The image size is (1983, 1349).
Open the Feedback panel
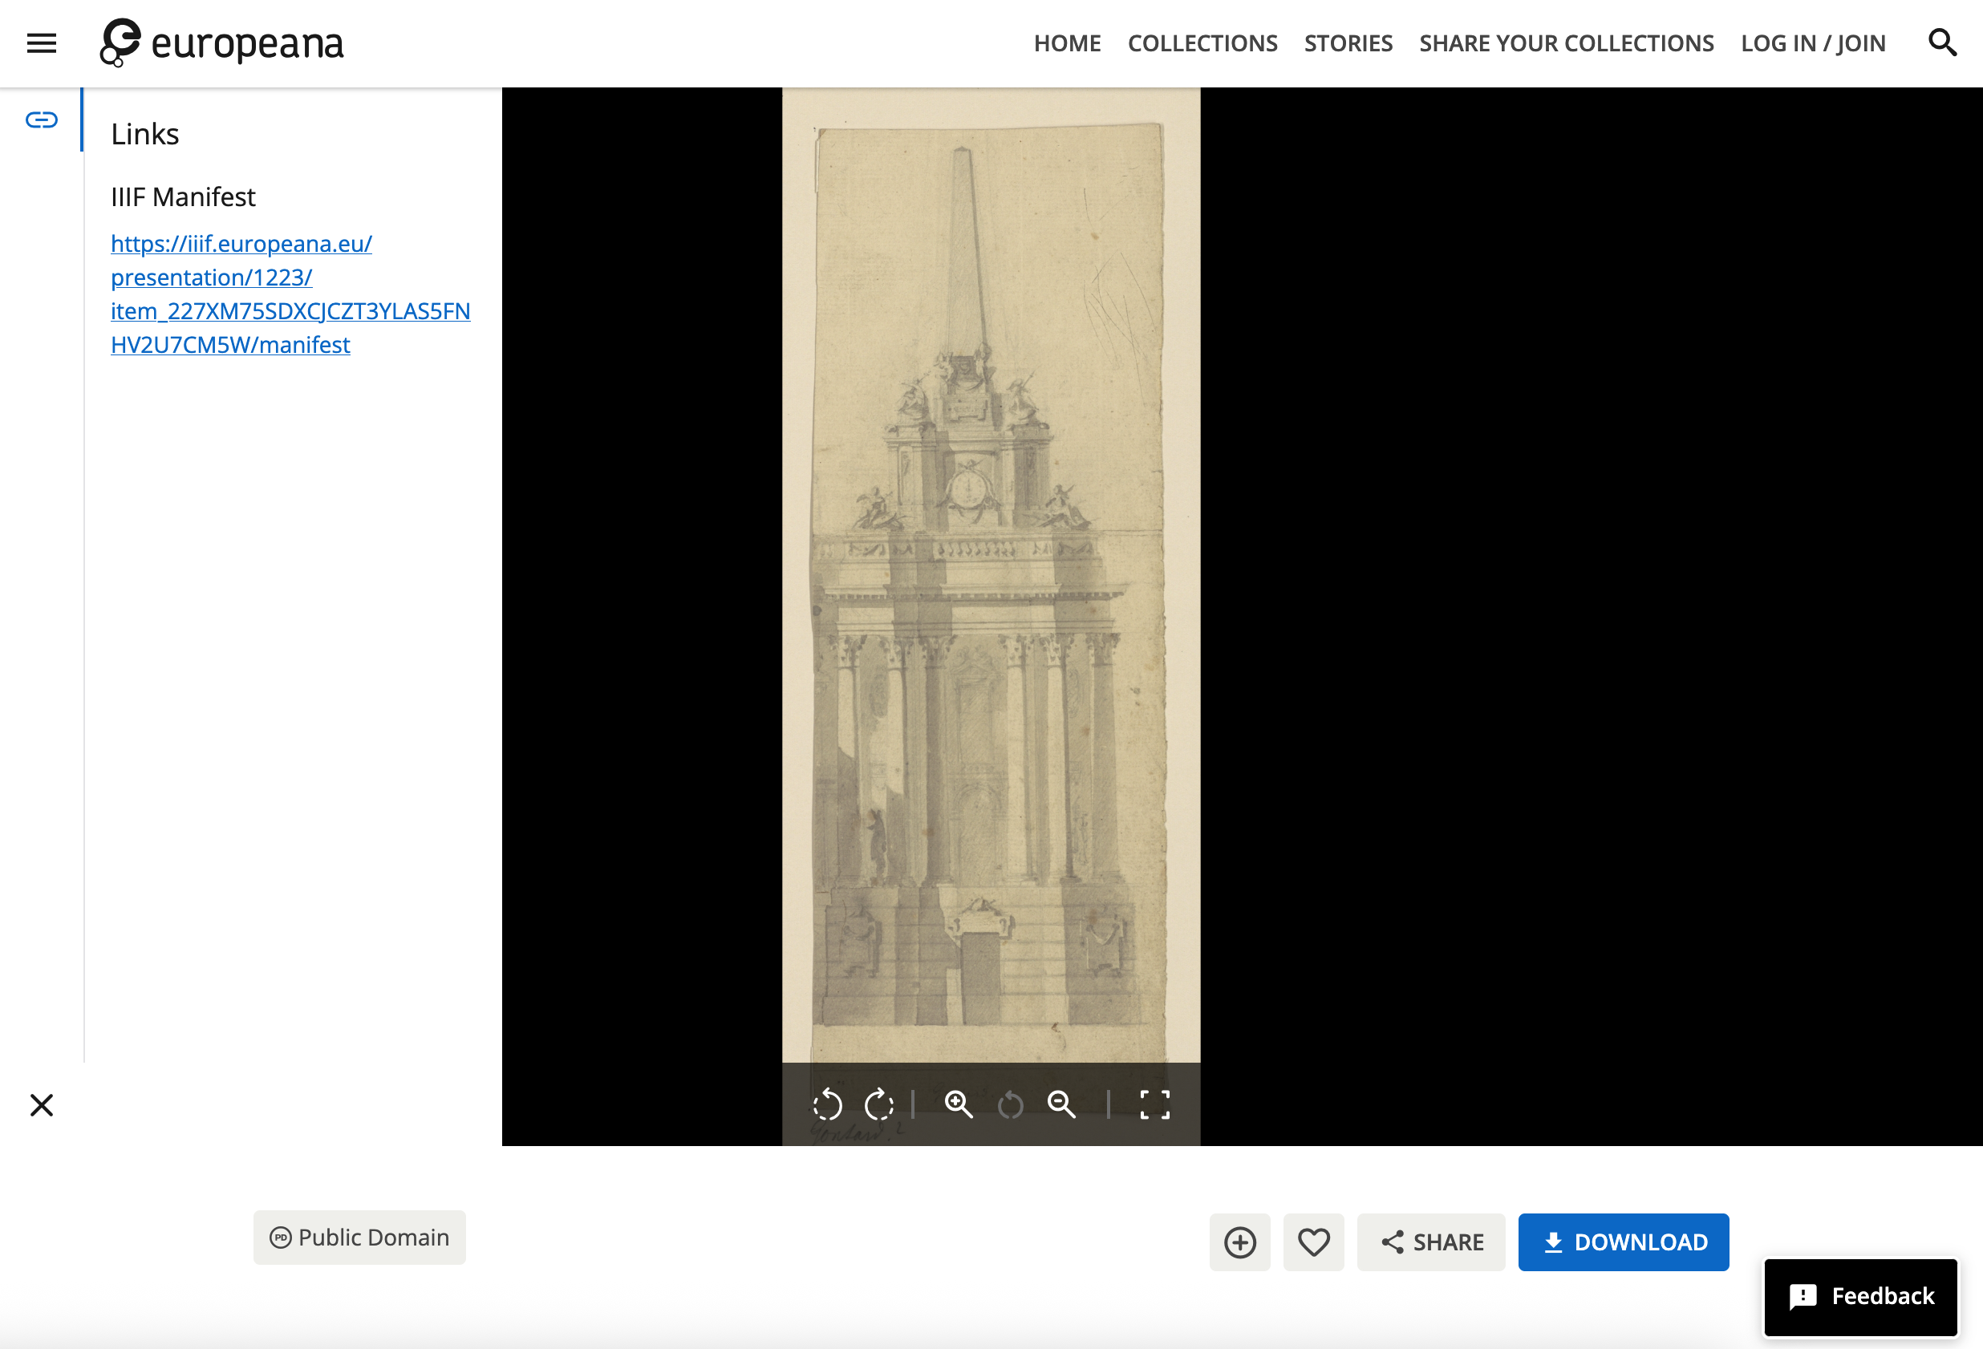(1861, 1297)
